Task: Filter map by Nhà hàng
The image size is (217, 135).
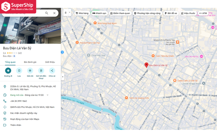Action: click(x=82, y=13)
